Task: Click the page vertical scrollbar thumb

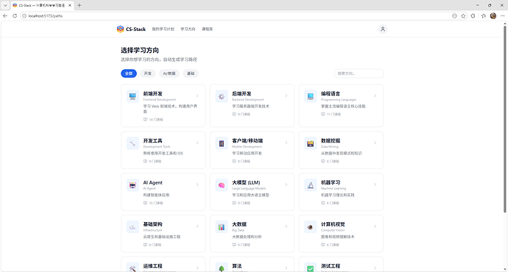Action: tap(505, 118)
